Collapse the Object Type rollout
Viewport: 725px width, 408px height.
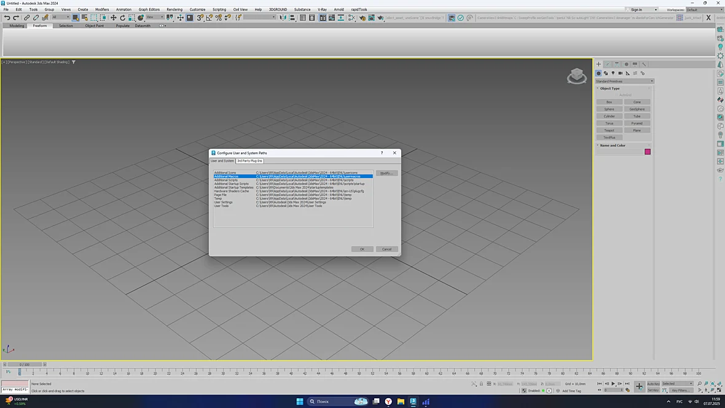pyautogui.click(x=609, y=88)
